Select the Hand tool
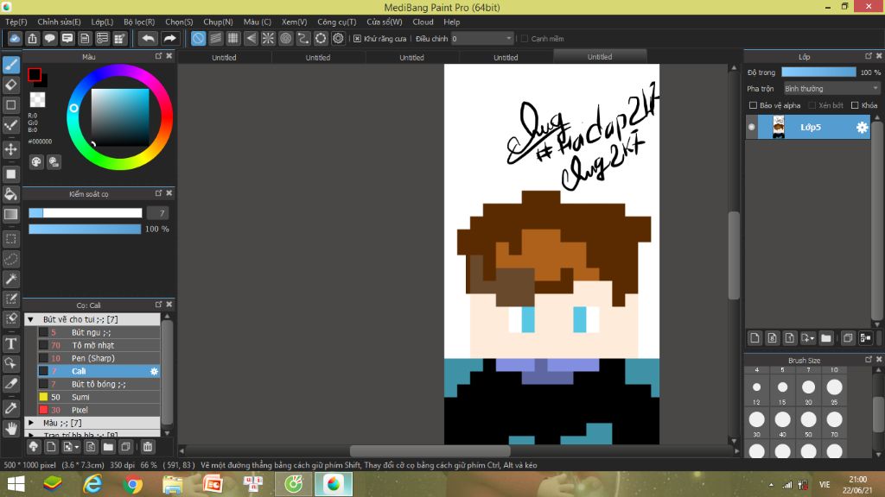 (x=11, y=428)
